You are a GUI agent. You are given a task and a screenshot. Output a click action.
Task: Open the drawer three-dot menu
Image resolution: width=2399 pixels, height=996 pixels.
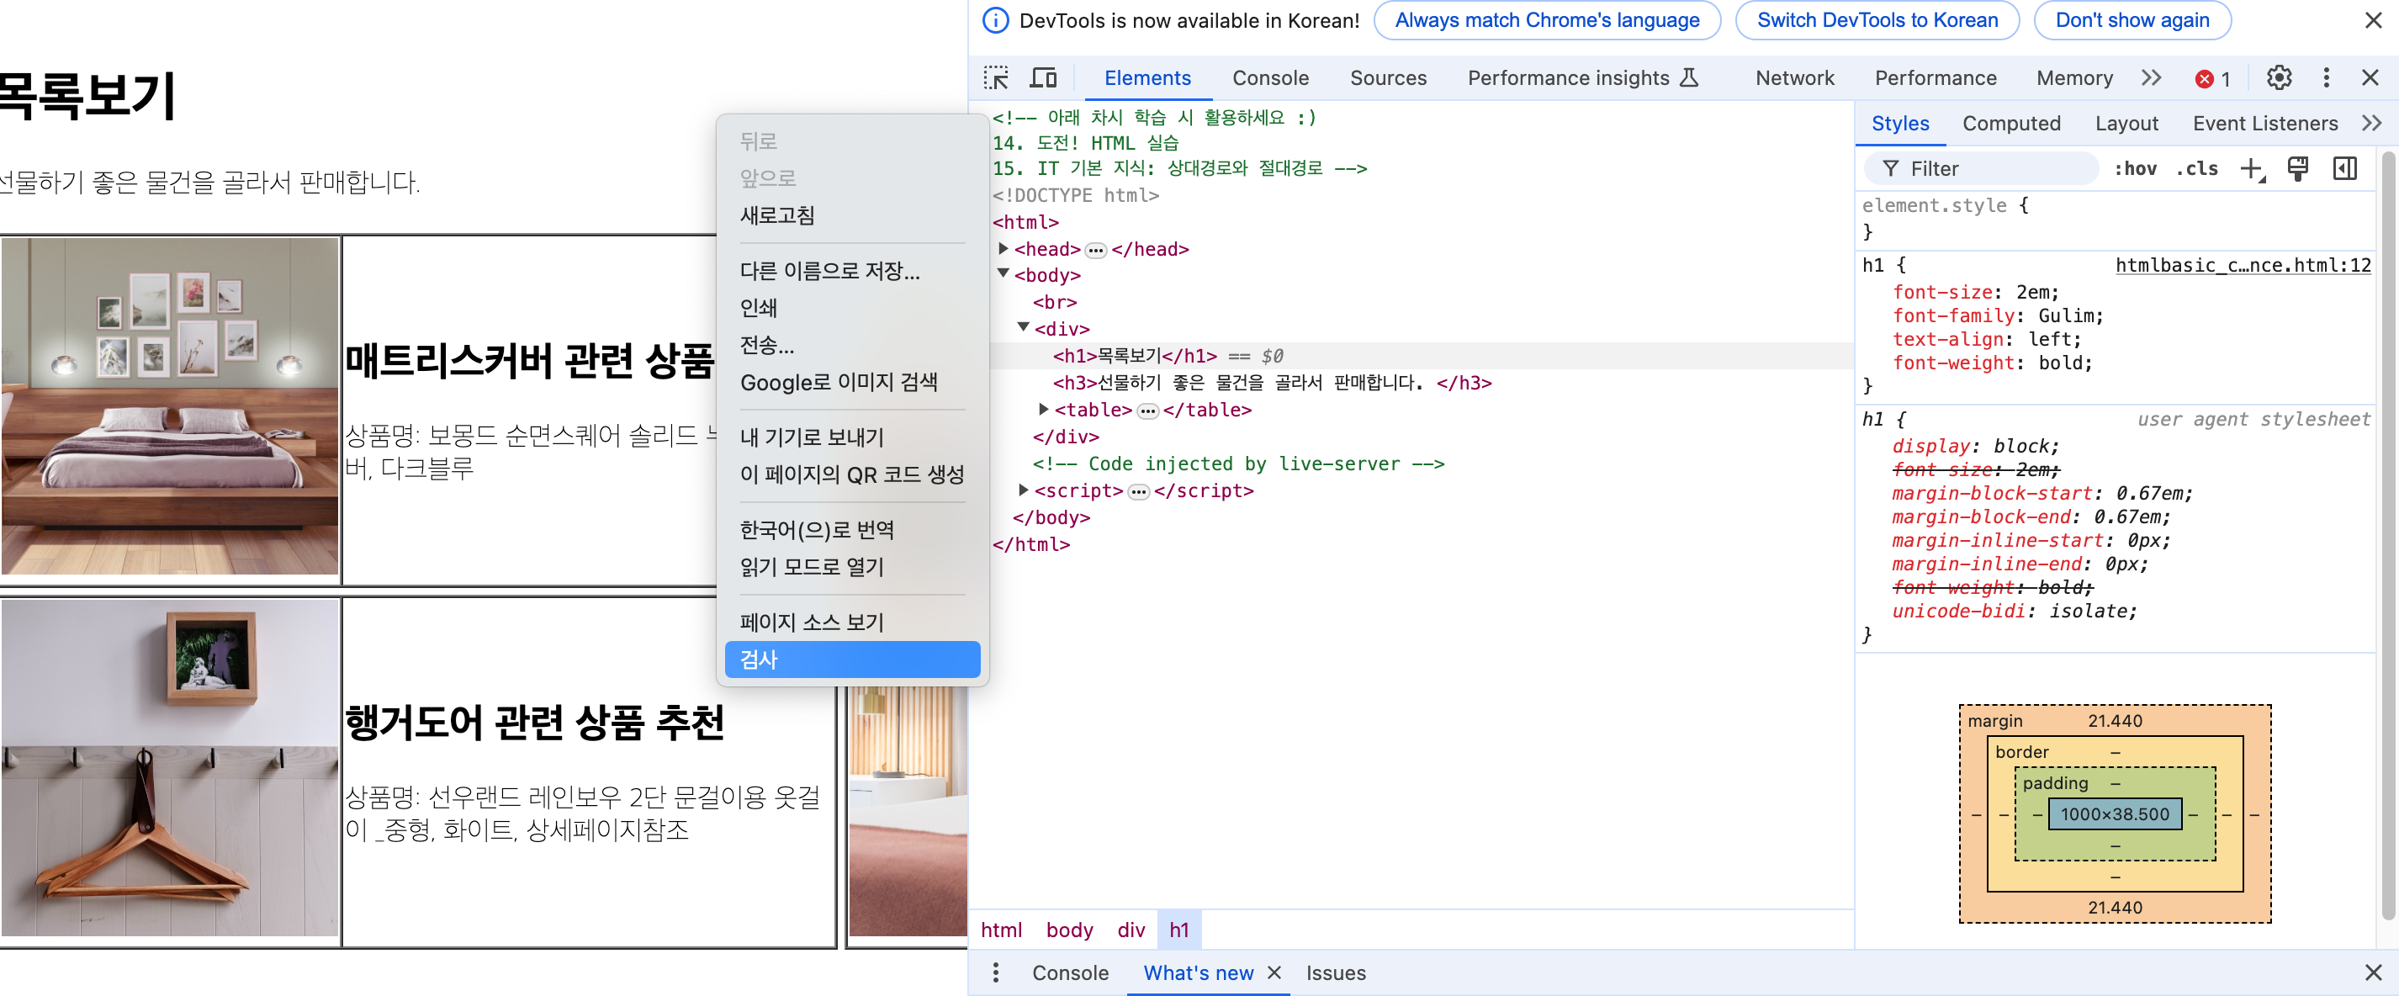click(996, 972)
